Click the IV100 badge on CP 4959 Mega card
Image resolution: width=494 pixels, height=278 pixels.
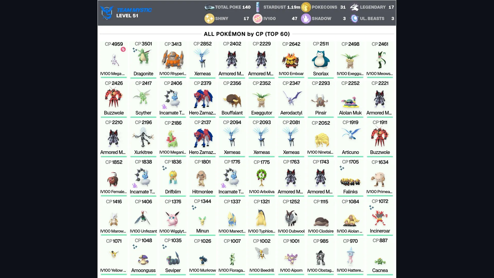(123, 49)
